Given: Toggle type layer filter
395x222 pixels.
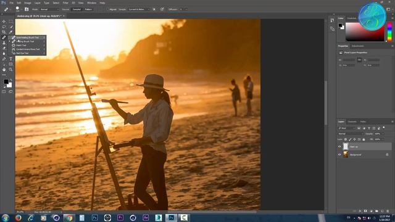Looking at the screenshot, I should (x=369, y=128).
